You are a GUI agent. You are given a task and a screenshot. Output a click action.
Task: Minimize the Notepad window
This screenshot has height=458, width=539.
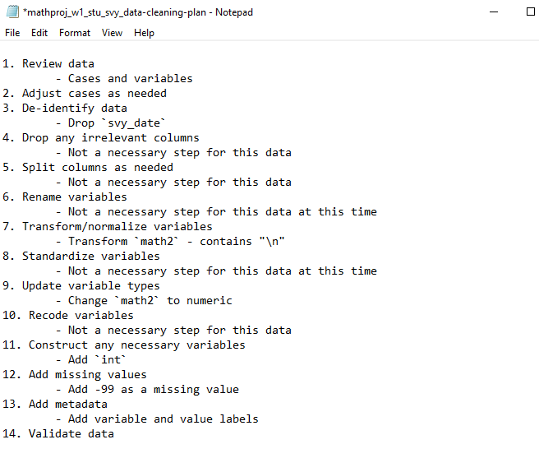[x=494, y=12]
